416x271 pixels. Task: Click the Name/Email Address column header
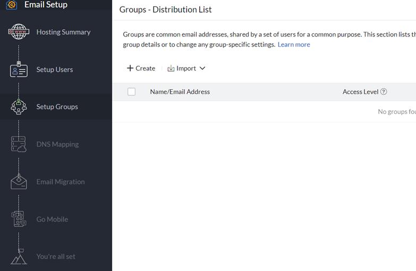coord(180,92)
